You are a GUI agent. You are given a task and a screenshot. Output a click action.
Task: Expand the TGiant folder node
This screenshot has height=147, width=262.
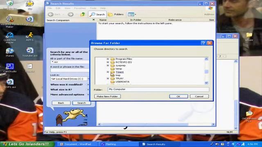point(108,72)
